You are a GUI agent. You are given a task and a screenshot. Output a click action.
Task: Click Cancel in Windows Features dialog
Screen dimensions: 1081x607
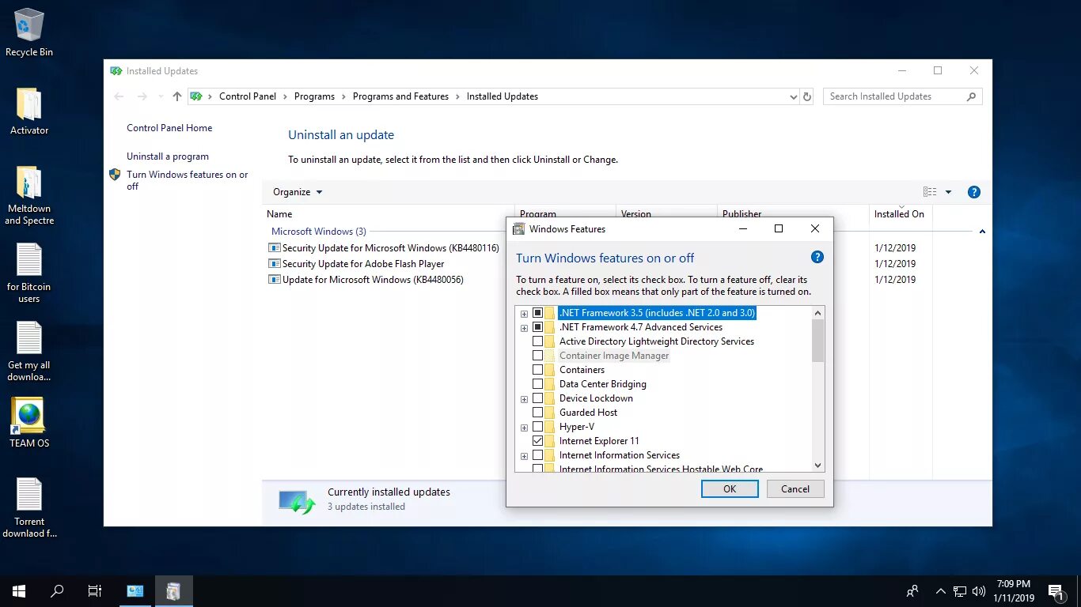[x=795, y=489]
